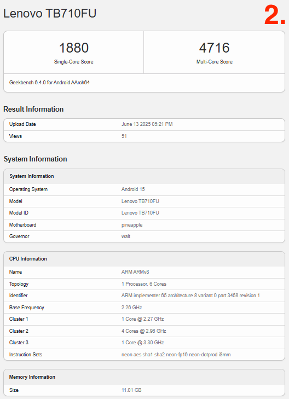The image size is (289, 399).
Task: Select the Motherboard value pineapple
Action: [132, 225]
